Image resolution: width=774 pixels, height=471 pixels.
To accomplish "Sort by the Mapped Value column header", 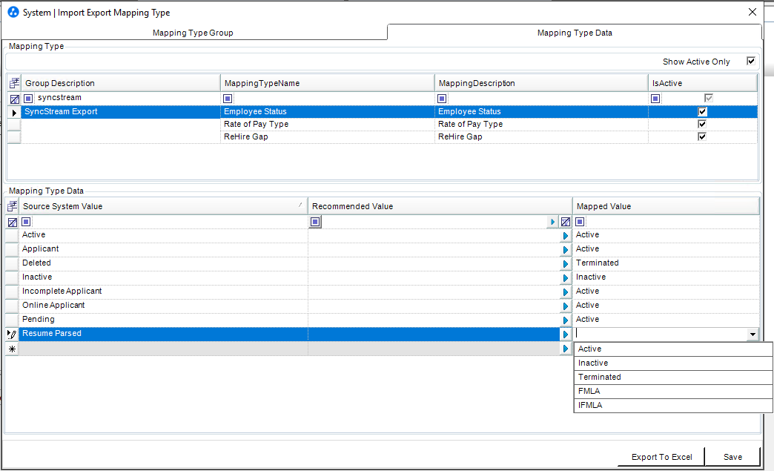I will coord(666,206).
